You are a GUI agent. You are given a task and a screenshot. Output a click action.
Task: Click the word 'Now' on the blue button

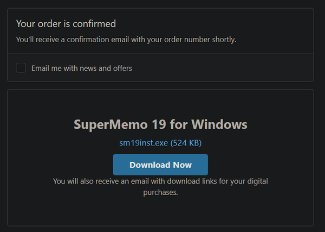(x=183, y=164)
